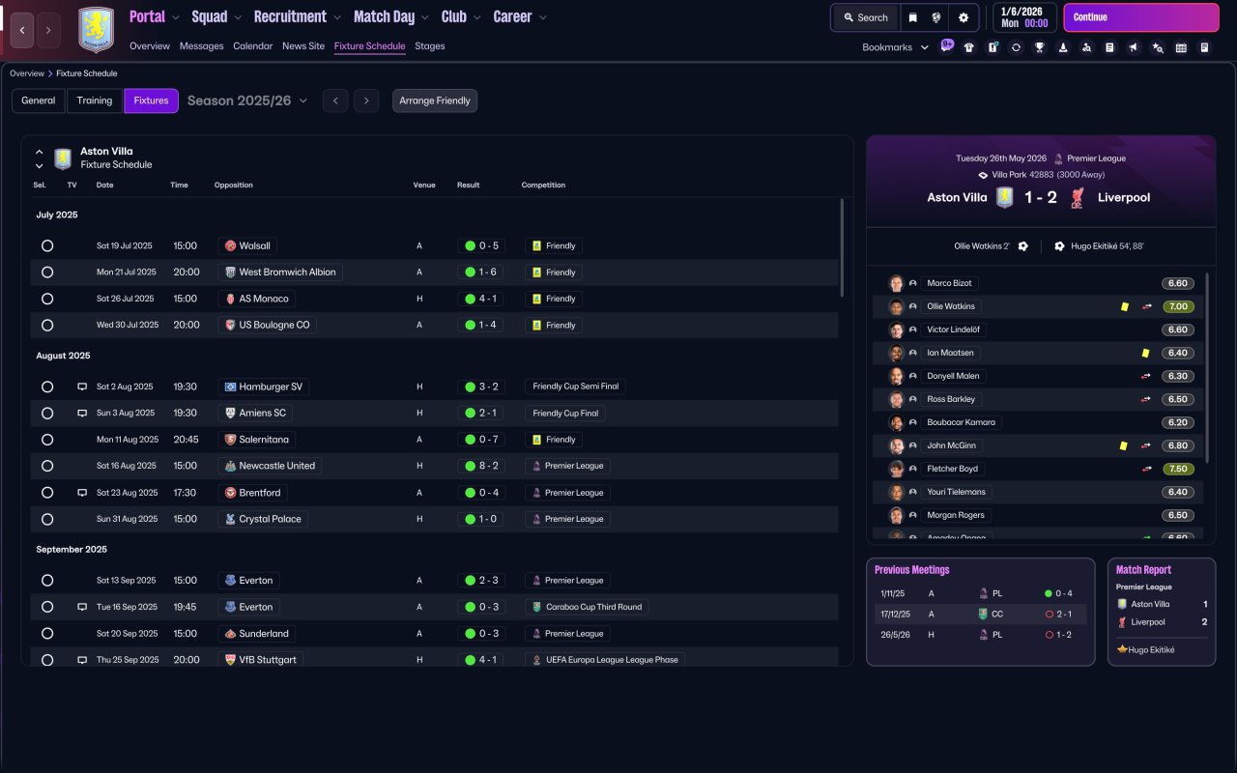Click the star with magnifier icon

tap(1158, 47)
